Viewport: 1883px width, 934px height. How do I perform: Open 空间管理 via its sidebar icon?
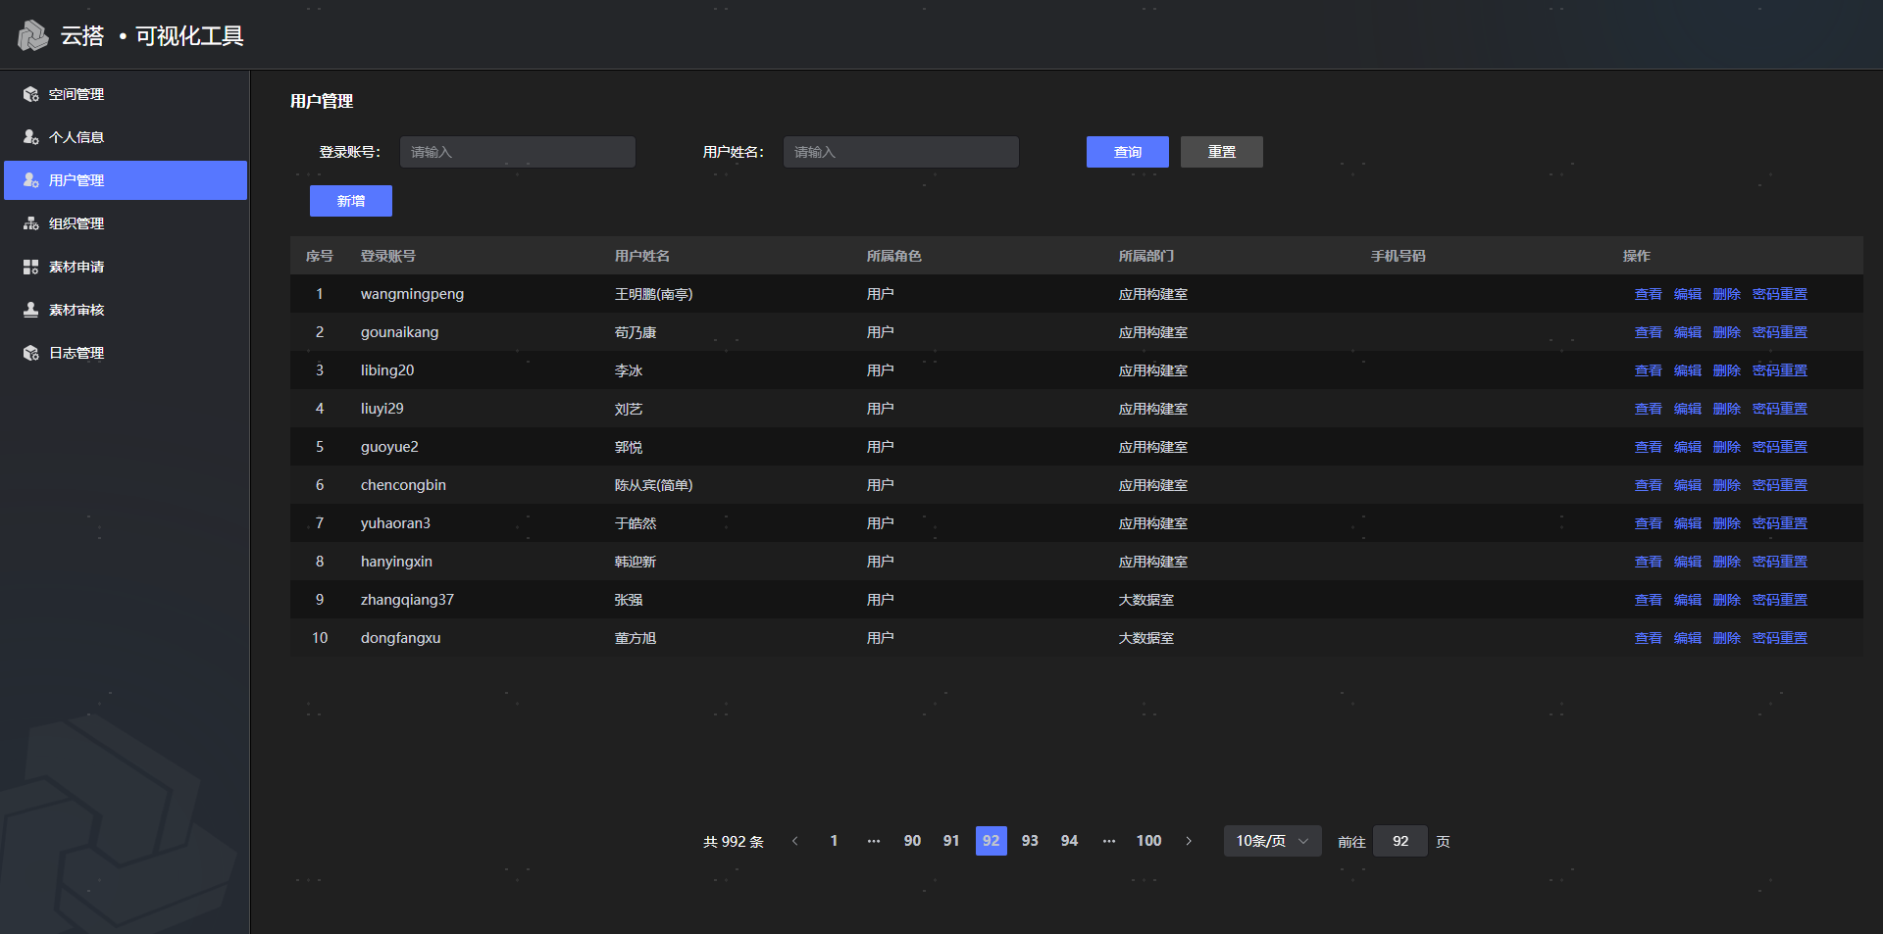pos(31,94)
